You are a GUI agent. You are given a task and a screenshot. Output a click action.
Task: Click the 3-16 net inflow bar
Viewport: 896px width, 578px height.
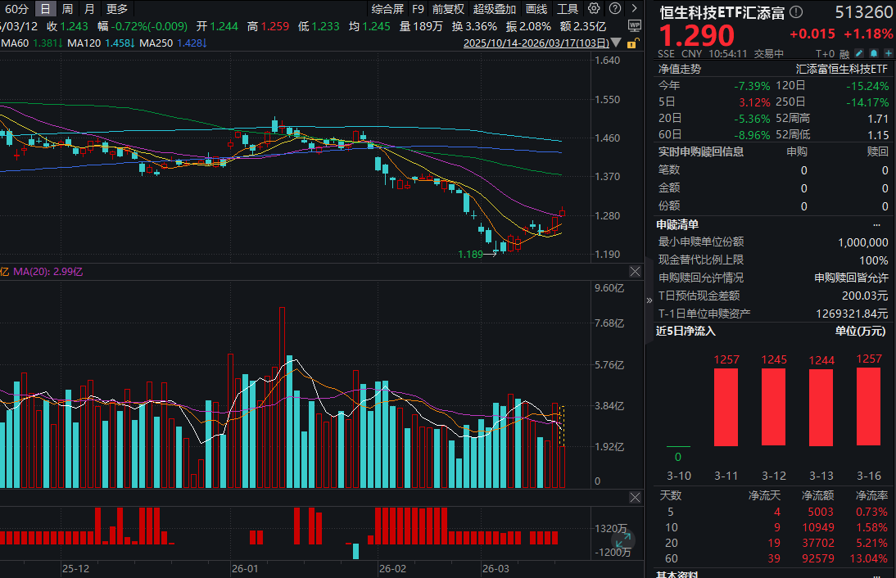point(868,406)
